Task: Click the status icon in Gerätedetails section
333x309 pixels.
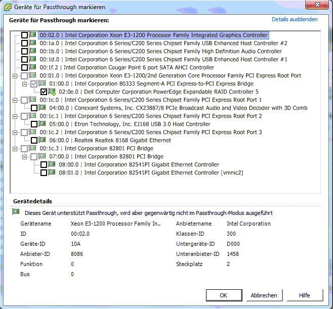Action: tap(16, 212)
